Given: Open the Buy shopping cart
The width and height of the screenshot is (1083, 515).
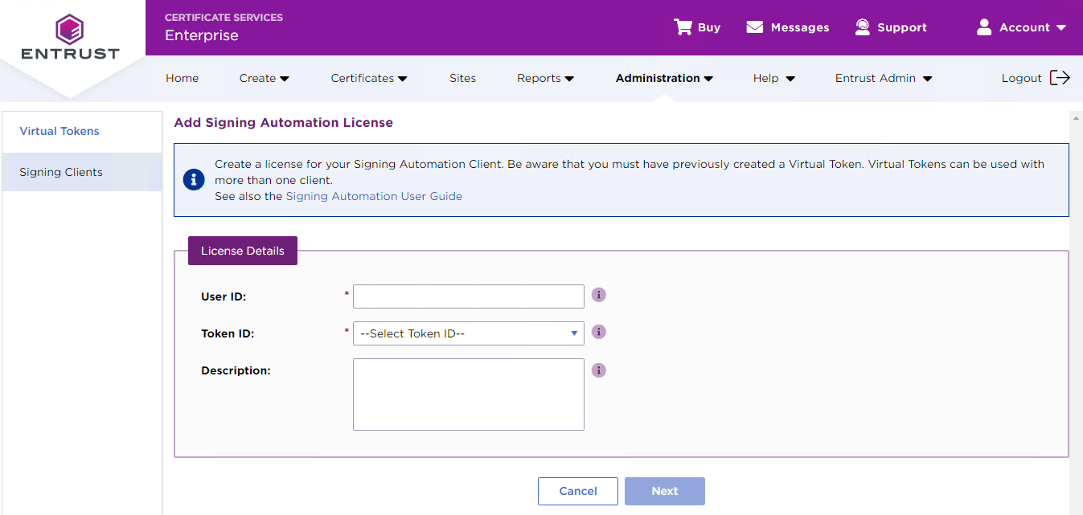Looking at the screenshot, I should [683, 27].
